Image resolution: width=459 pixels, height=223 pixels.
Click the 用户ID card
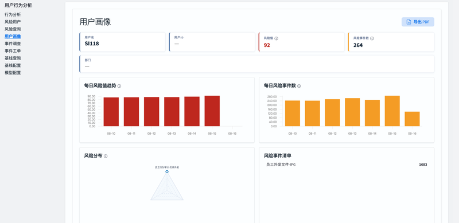click(x=212, y=42)
